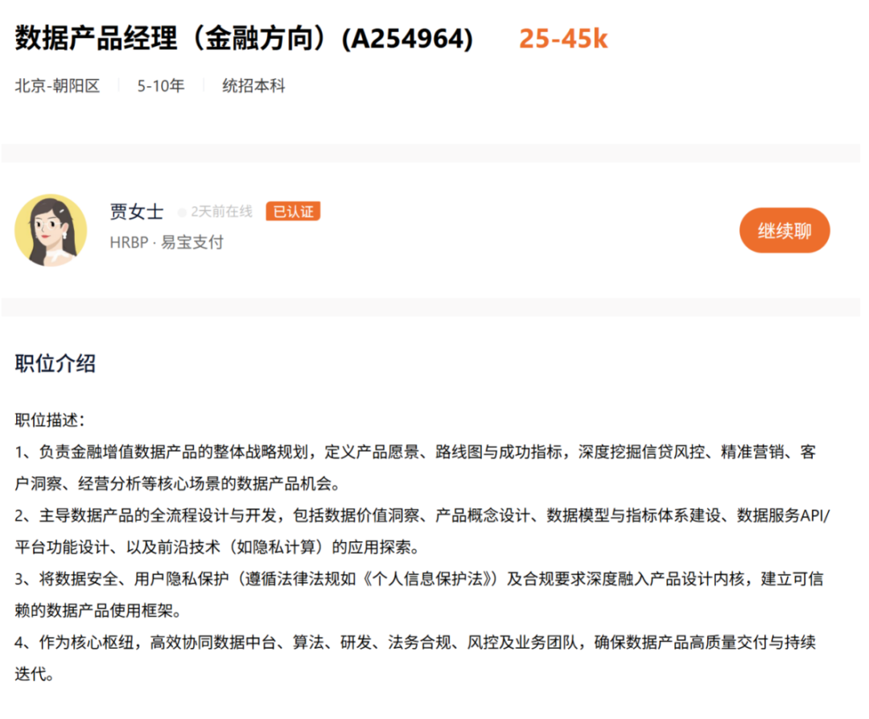Select the location tag 北京-朝阳区

57,86
